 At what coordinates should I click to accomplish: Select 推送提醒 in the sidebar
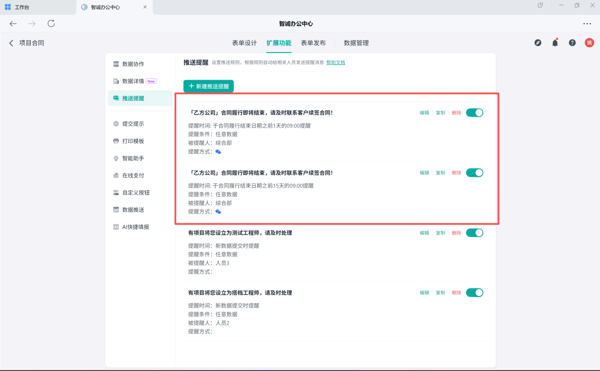point(140,98)
